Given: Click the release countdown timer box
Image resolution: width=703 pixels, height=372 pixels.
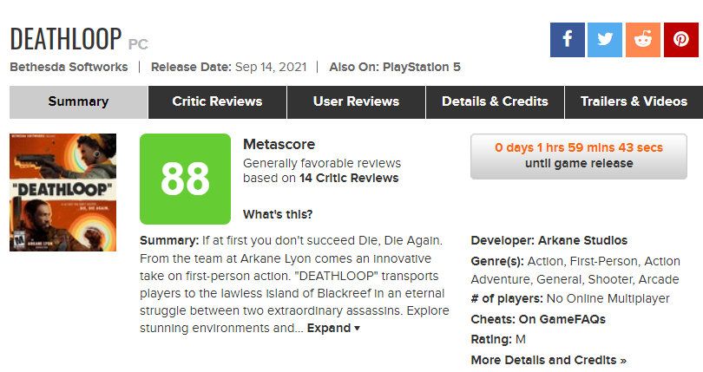Looking at the screenshot, I should [579, 156].
